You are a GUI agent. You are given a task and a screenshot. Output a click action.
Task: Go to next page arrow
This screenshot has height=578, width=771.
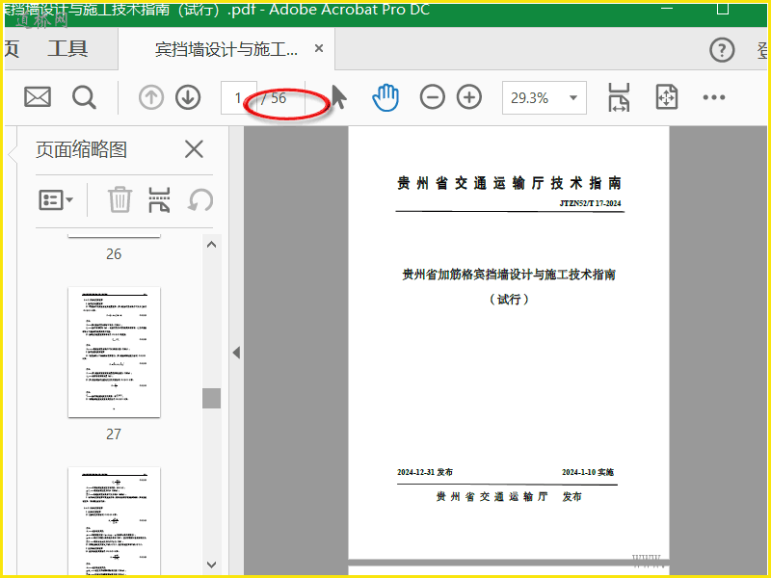[x=188, y=97]
